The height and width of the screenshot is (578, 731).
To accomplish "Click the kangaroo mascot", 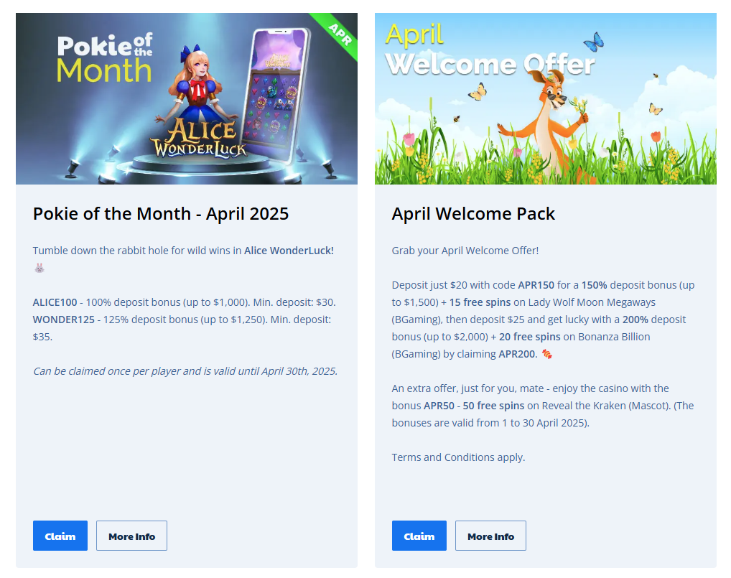I will (546, 126).
